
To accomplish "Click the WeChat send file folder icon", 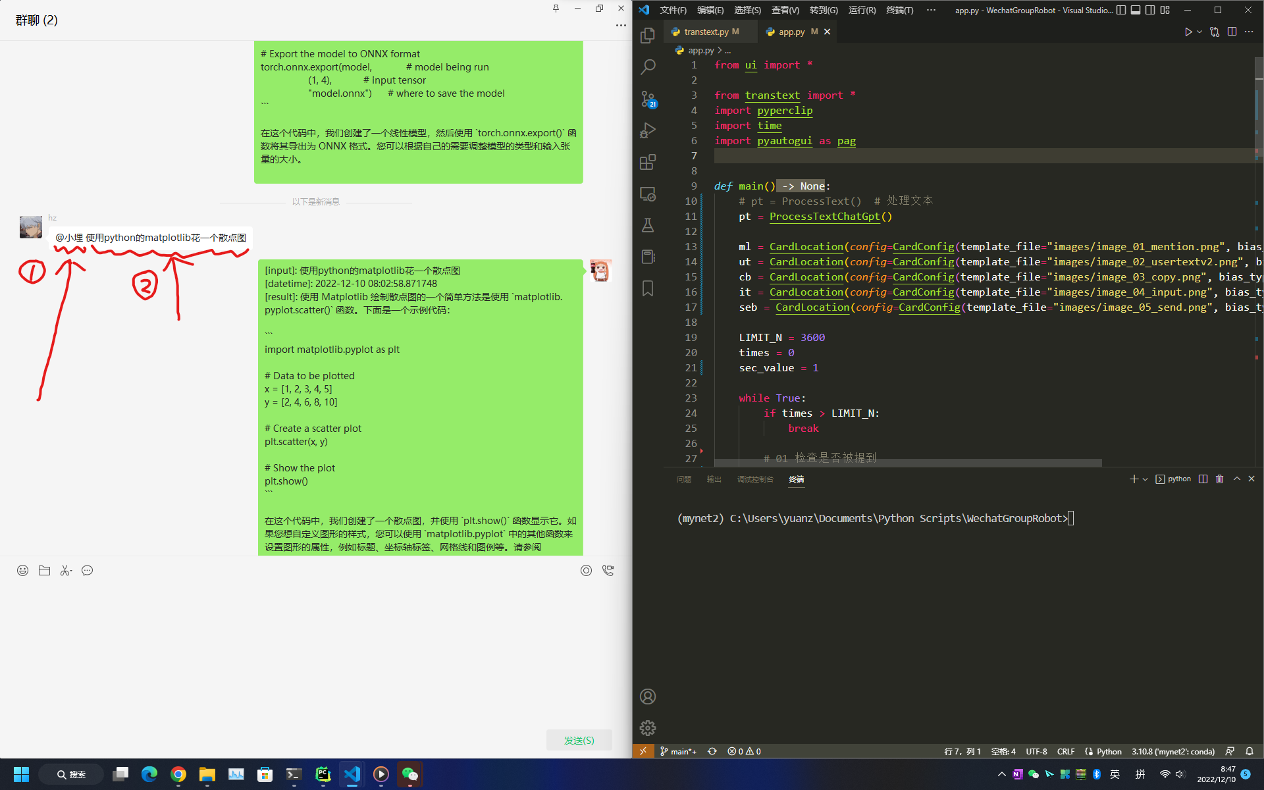I will pyautogui.click(x=44, y=571).
